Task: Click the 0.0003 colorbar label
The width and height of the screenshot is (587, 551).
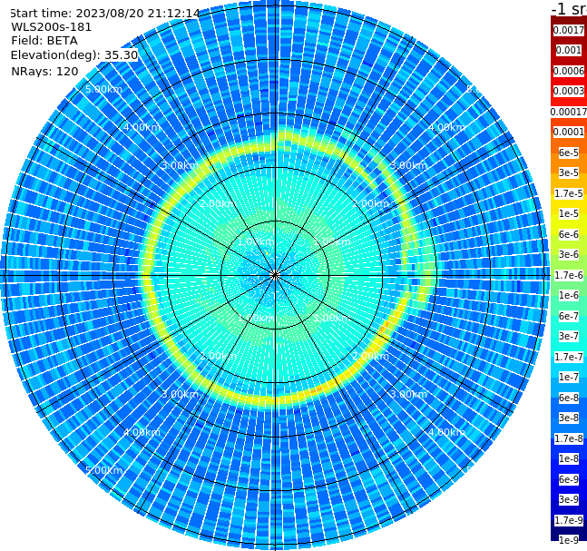Action: [569, 91]
